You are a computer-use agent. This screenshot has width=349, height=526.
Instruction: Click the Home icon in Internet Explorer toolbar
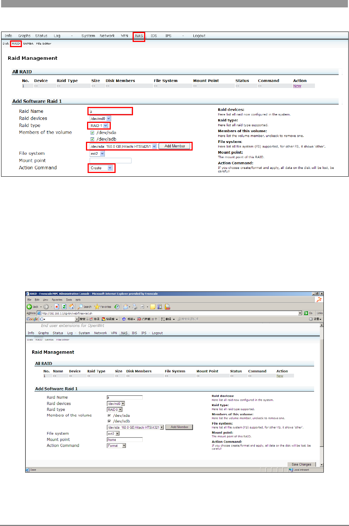click(x=72, y=307)
